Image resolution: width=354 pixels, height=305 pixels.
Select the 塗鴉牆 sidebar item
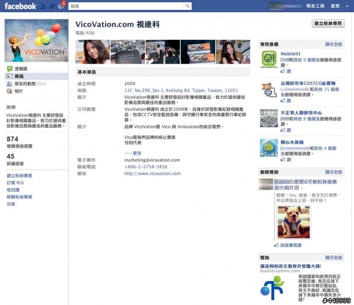click(21, 69)
